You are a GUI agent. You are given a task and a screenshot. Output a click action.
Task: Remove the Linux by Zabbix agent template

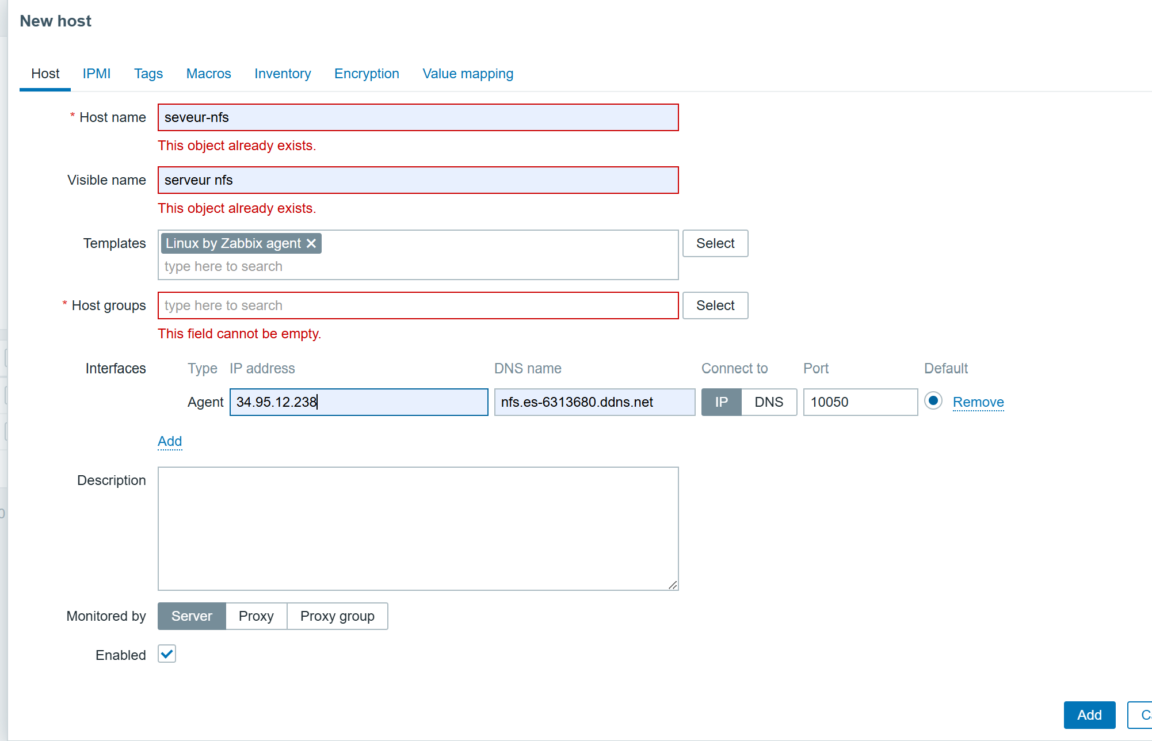[x=311, y=243]
